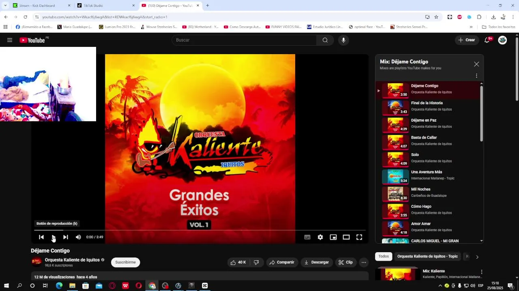Viewport: 519px width, 291px height.
Task: Bookmark this page with the star
Action: click(x=436, y=17)
